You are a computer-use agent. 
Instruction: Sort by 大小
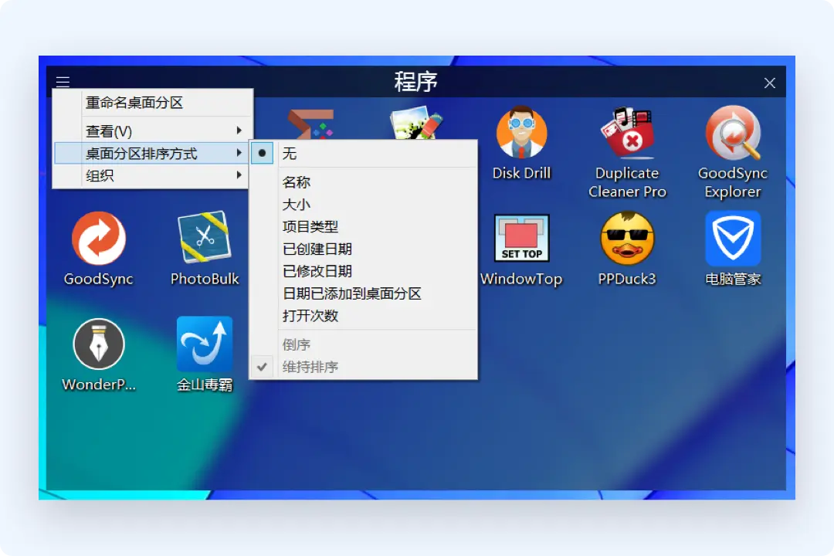pyautogui.click(x=363, y=205)
